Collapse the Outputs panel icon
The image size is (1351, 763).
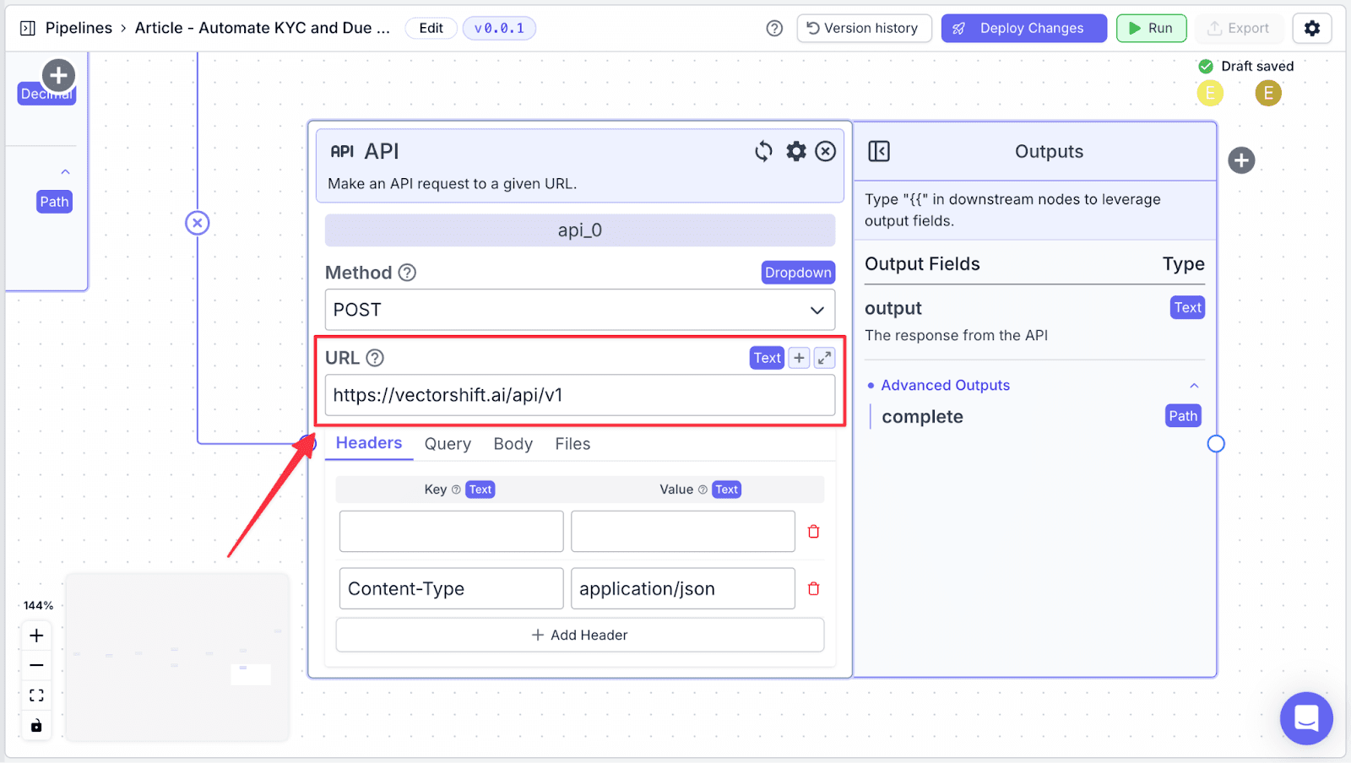coord(879,151)
